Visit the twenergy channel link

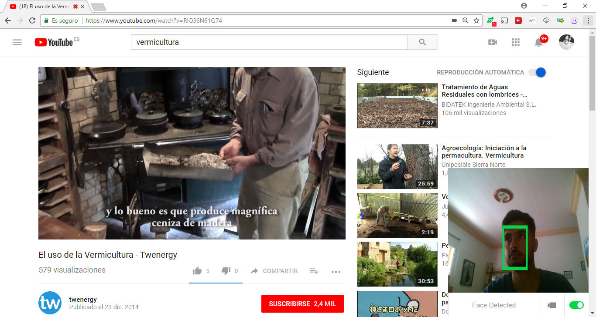pyautogui.click(x=82, y=299)
